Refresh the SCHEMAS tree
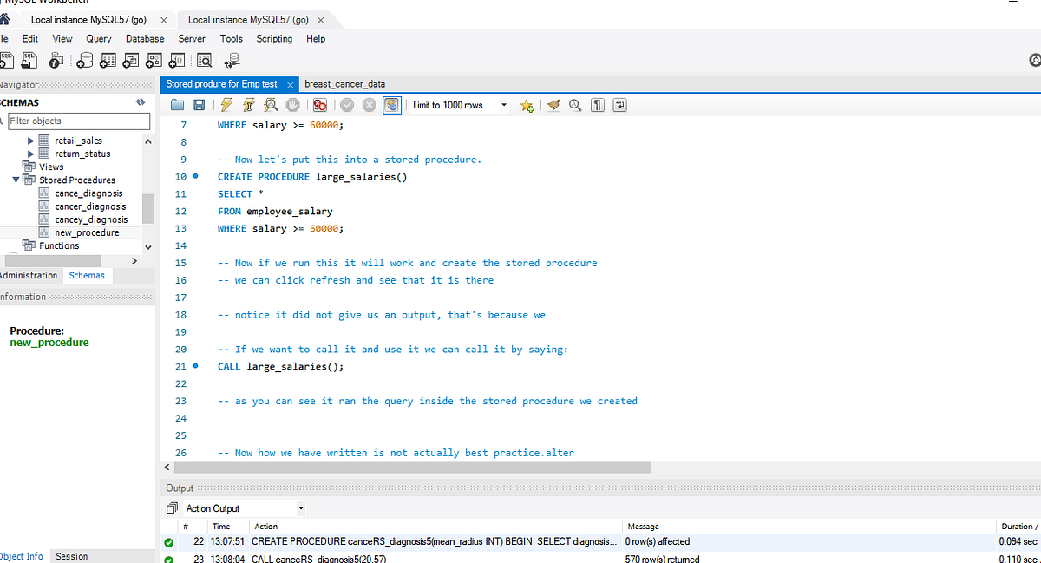 tap(141, 102)
